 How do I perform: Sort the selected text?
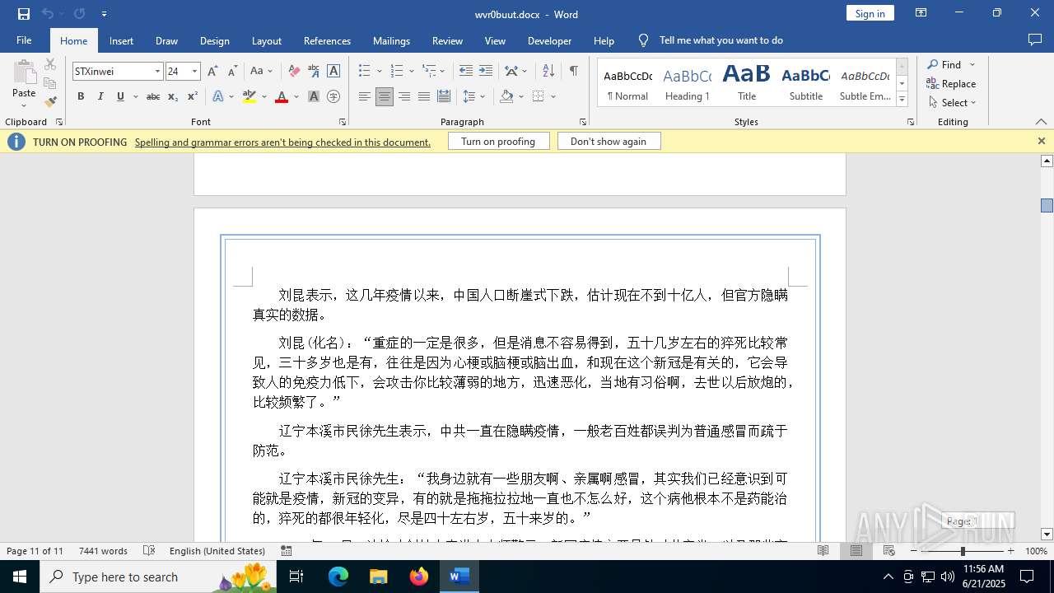[548, 71]
